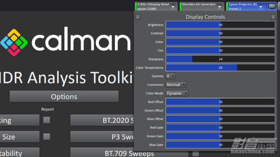This screenshot has height=157, width=280.
Task: Click the Calman colorful diamond logo
Action: coord(14,42)
